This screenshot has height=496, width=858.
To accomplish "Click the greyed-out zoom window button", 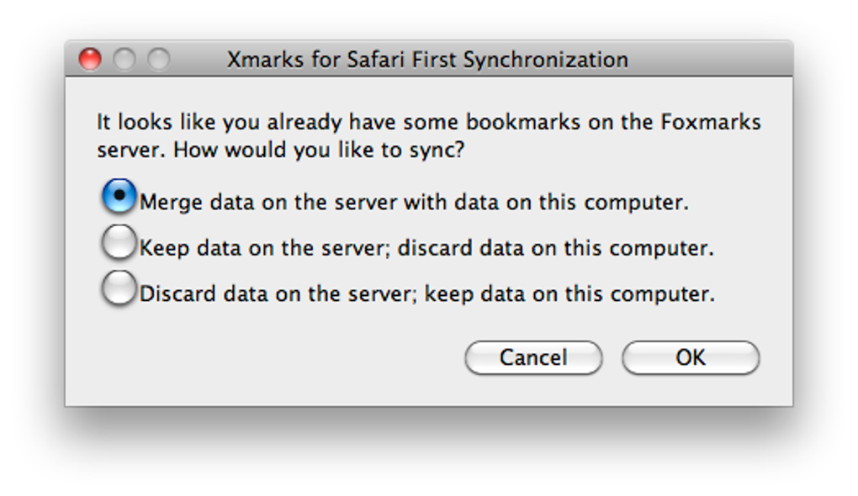I will 158,60.
